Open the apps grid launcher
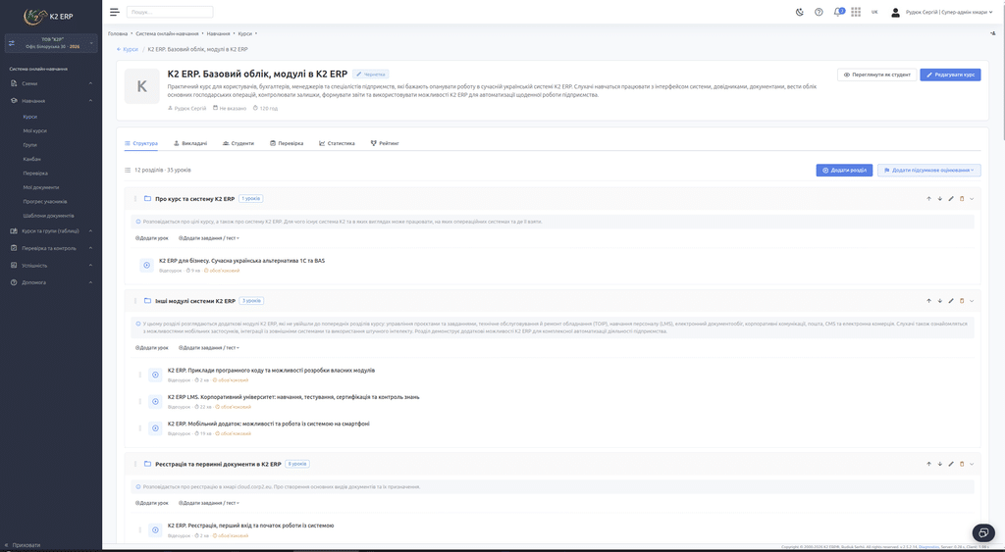This screenshot has width=1005, height=552. click(x=856, y=12)
